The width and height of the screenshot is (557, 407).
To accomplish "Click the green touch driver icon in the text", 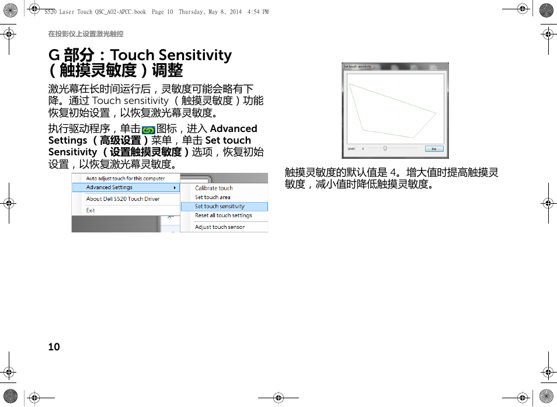I will click(x=148, y=130).
